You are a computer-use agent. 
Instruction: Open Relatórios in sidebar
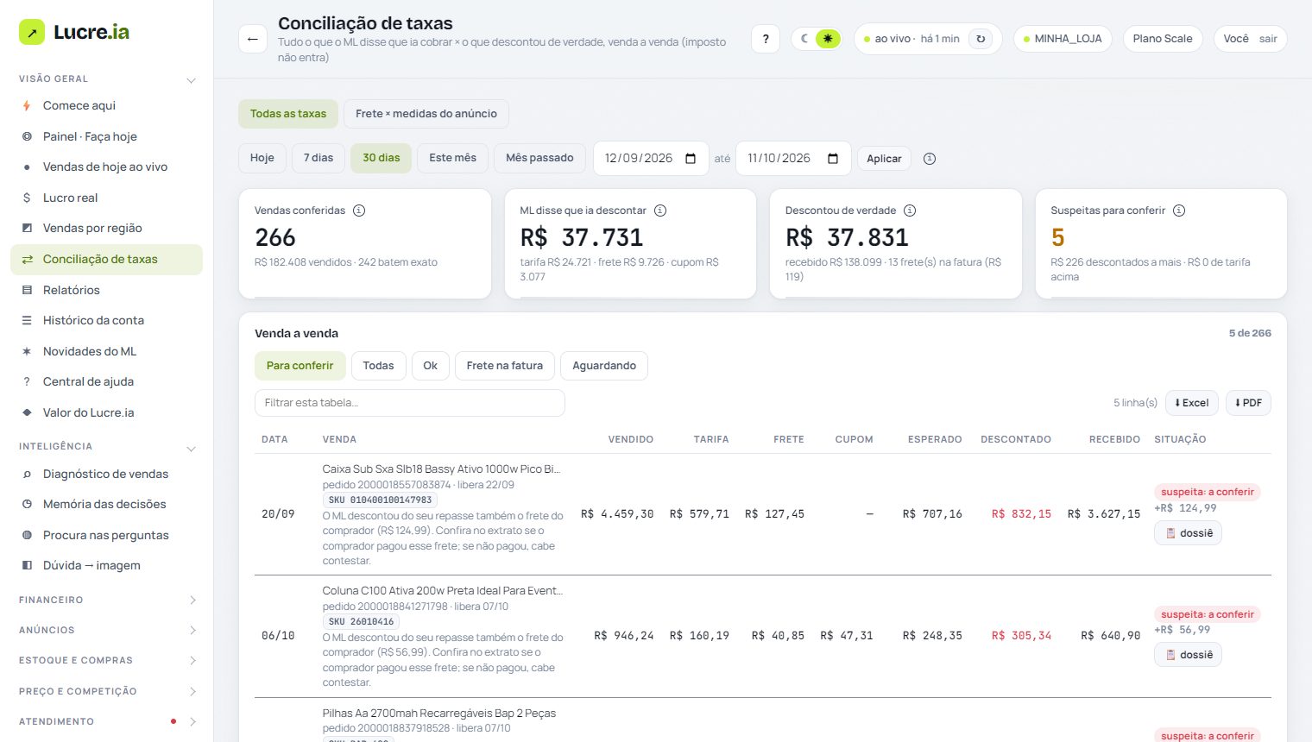tap(106, 290)
